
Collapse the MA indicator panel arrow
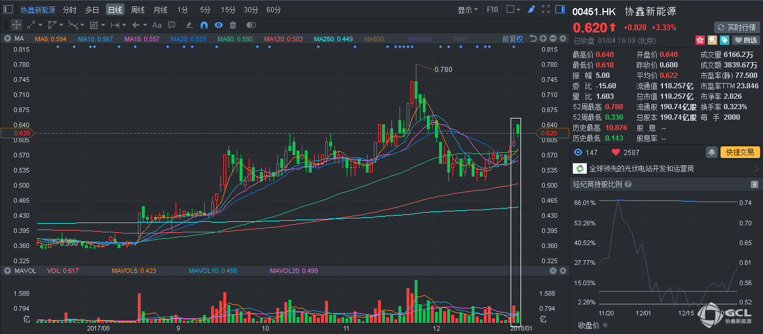pos(7,39)
